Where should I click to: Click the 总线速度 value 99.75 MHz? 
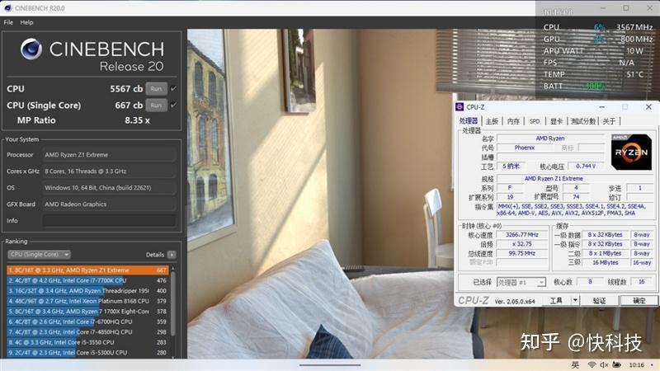click(522, 253)
